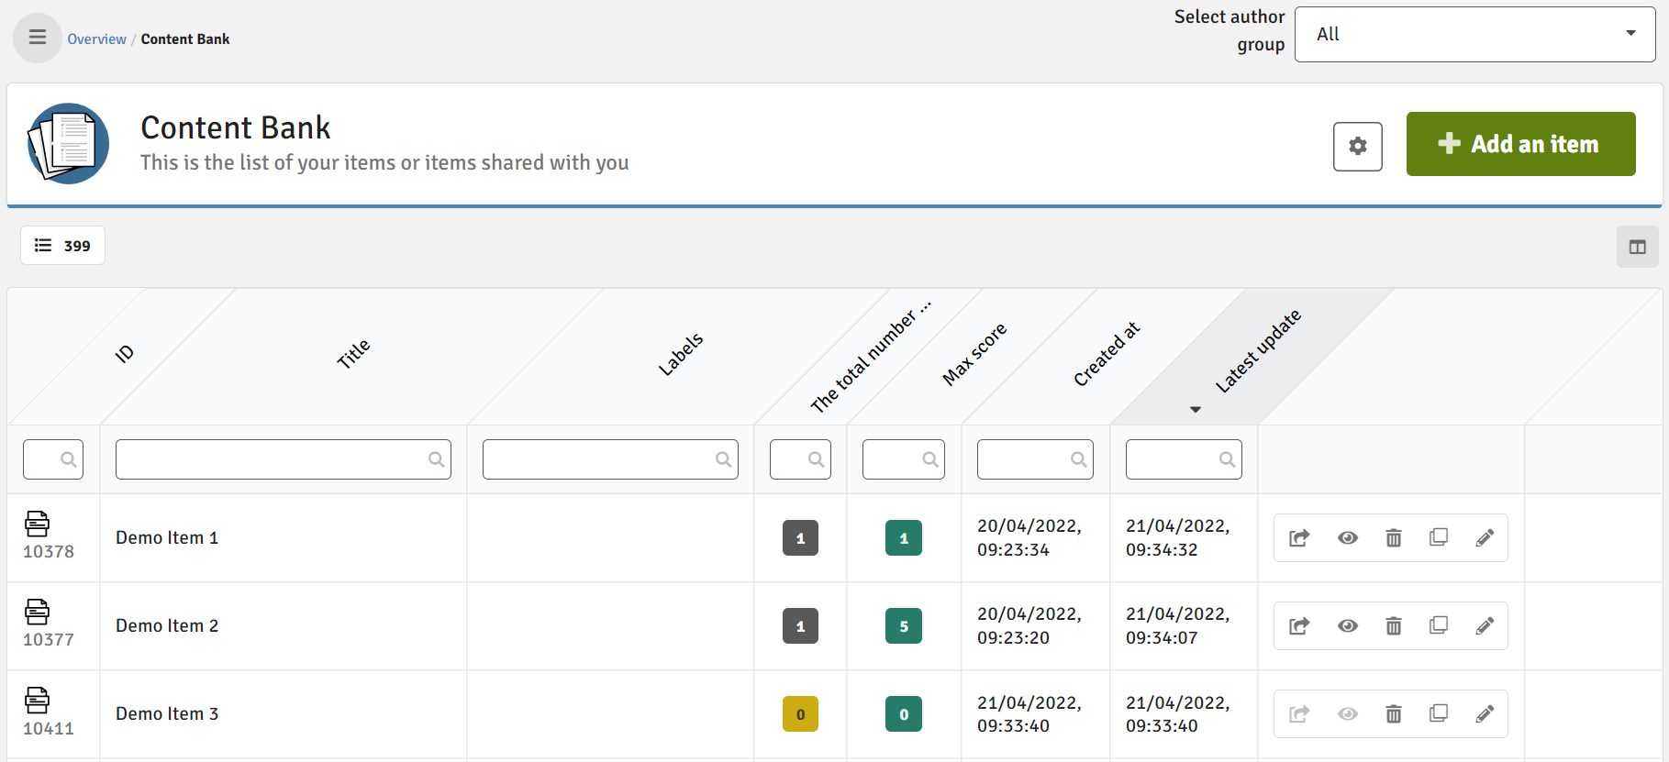Screen dimensions: 1669x762
Task: Share Demo Item 3 with share icon
Action: pyautogui.click(x=1299, y=714)
